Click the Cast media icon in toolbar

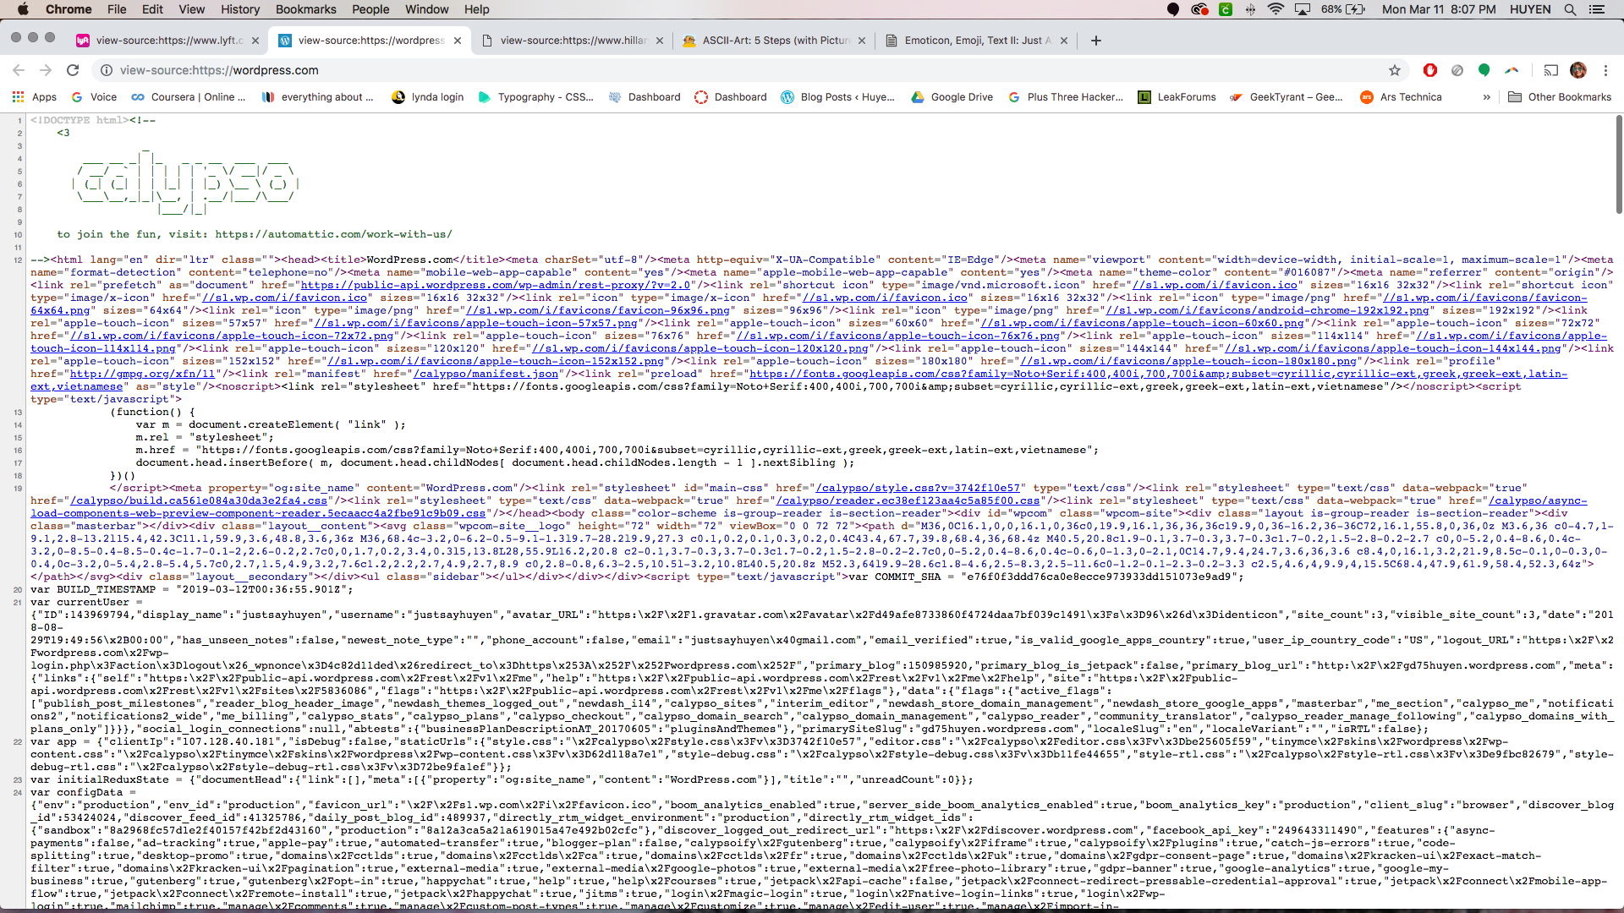point(1550,70)
